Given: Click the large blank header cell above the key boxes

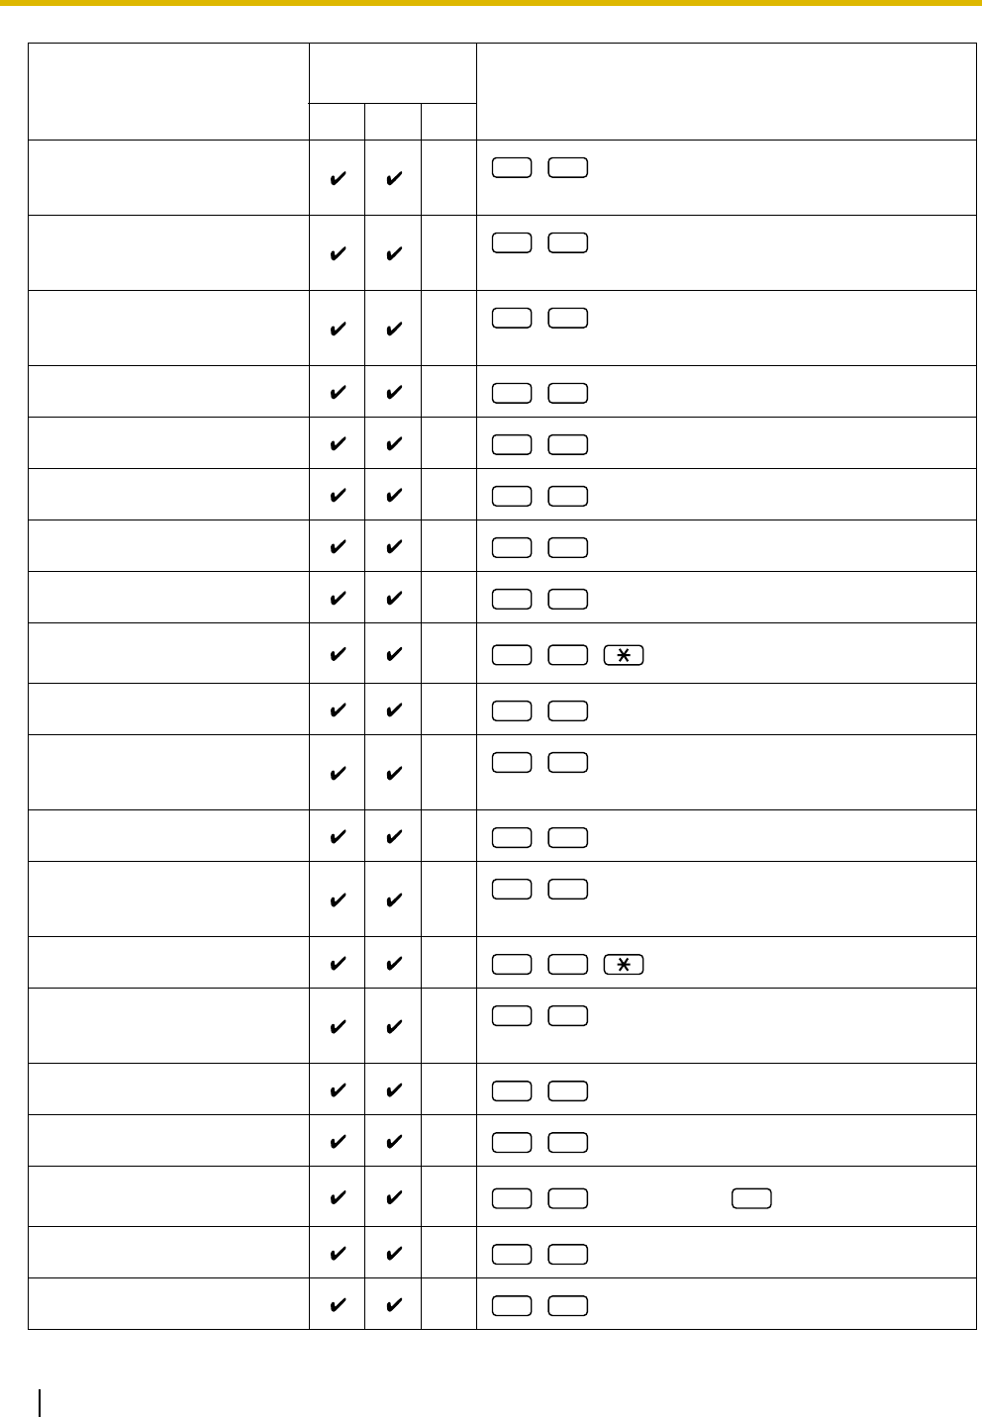Looking at the screenshot, I should [727, 91].
